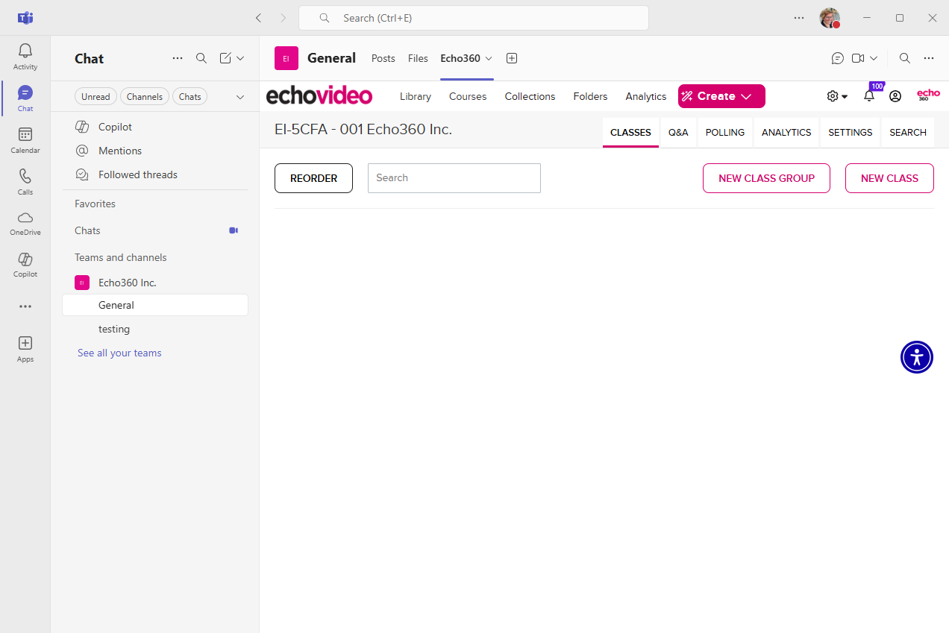Open new chat options dropdown arrow
The height and width of the screenshot is (633, 949).
(x=240, y=58)
